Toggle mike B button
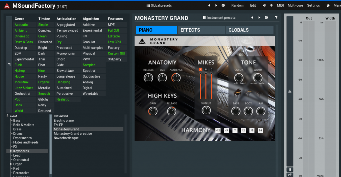This screenshot has height=177, width=341. 206,69
